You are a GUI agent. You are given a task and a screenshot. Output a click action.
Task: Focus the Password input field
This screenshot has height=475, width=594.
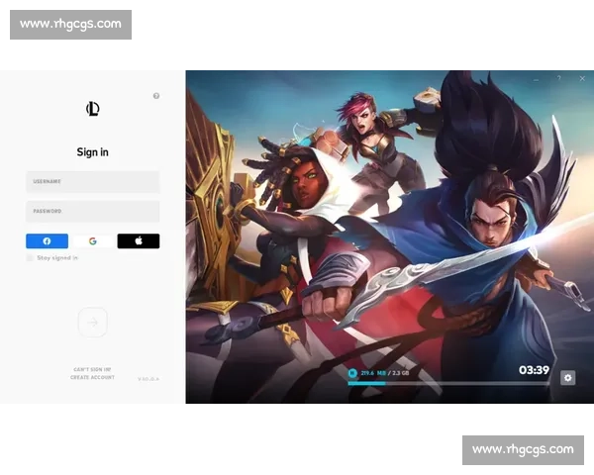93,212
